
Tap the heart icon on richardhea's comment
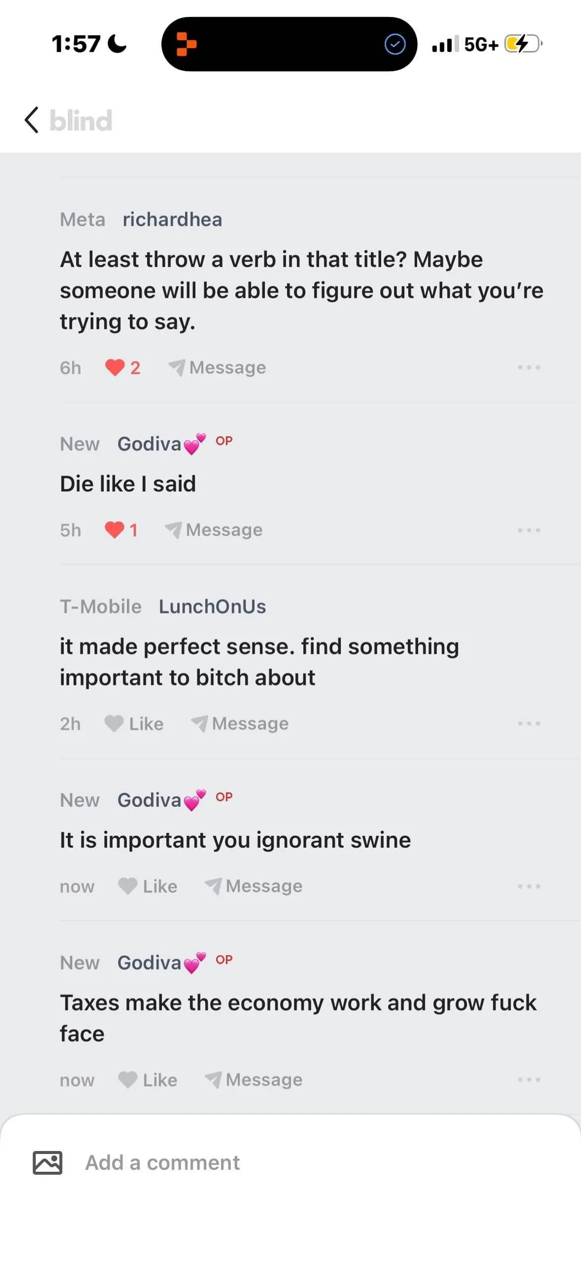115,368
